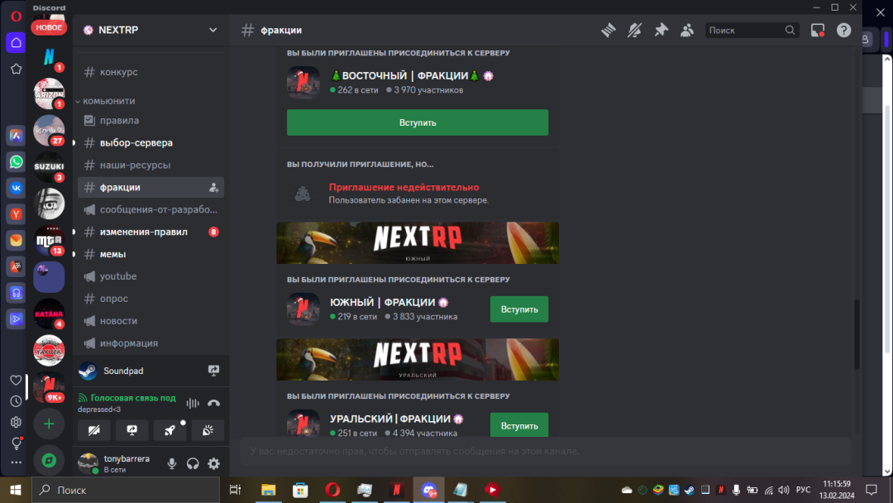Viewport: 893px width, 503px height.
Task: Toggle noise suppression waveform icon
Action: click(193, 404)
